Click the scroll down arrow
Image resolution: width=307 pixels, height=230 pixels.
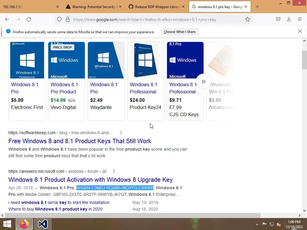click(x=304, y=211)
